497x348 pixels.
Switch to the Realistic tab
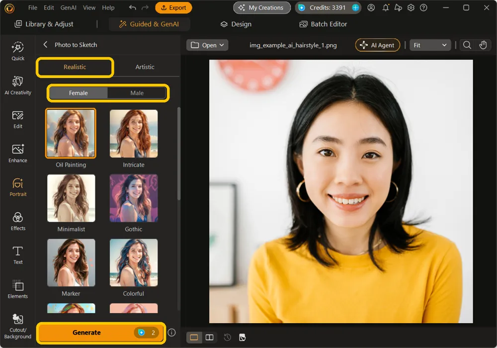(75, 67)
